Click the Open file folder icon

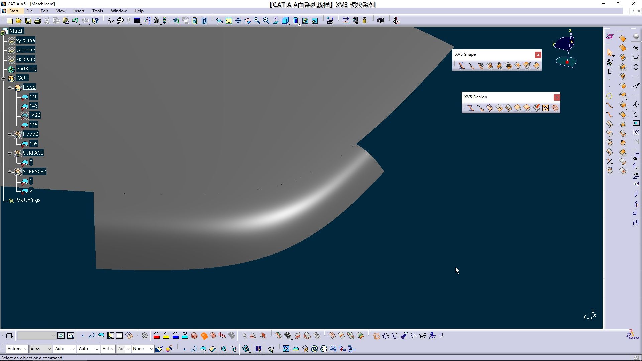[x=19, y=21]
